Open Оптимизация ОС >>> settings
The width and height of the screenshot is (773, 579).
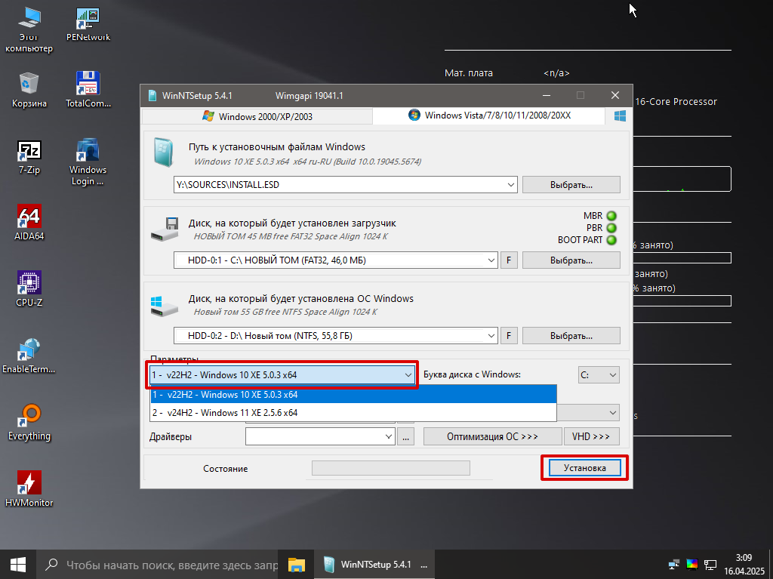click(492, 436)
